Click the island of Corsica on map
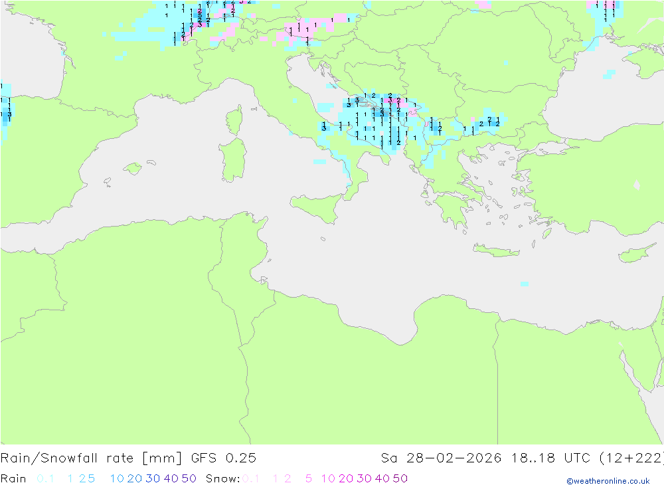 234,120
